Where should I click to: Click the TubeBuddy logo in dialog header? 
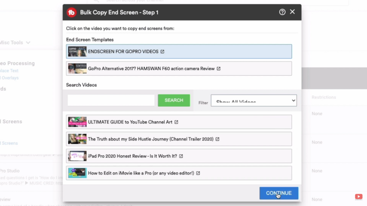[71, 13]
